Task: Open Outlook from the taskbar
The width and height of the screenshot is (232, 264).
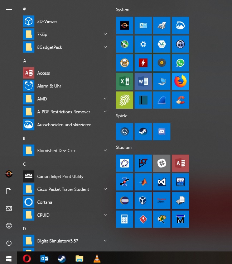Action: click(44, 259)
